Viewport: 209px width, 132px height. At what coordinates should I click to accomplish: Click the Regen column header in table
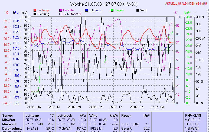(x=126, y=115)
